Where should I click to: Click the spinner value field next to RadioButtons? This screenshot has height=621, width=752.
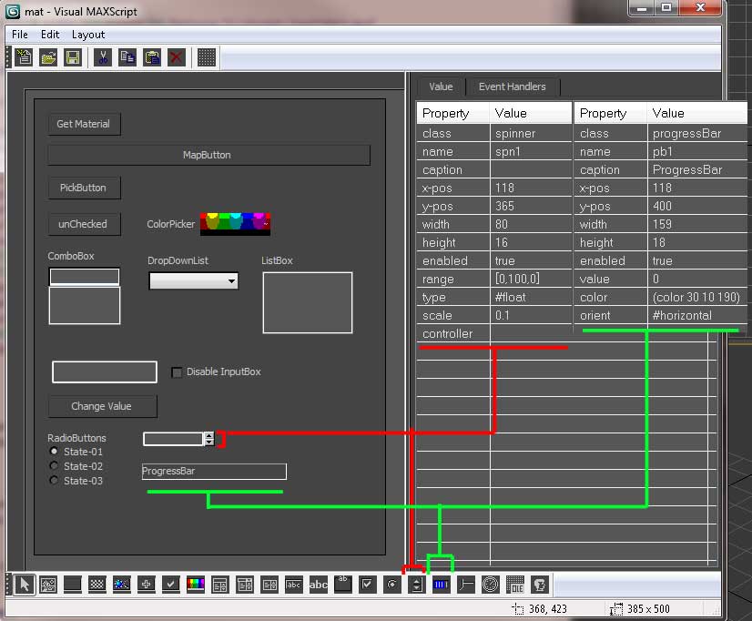(173, 439)
